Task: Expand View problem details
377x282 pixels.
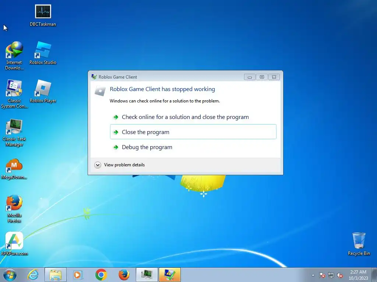Action: [x=120, y=165]
